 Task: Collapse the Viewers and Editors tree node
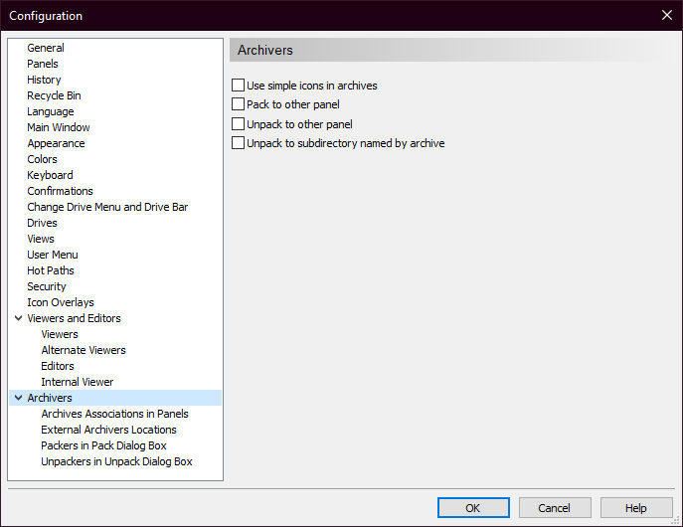tap(18, 318)
